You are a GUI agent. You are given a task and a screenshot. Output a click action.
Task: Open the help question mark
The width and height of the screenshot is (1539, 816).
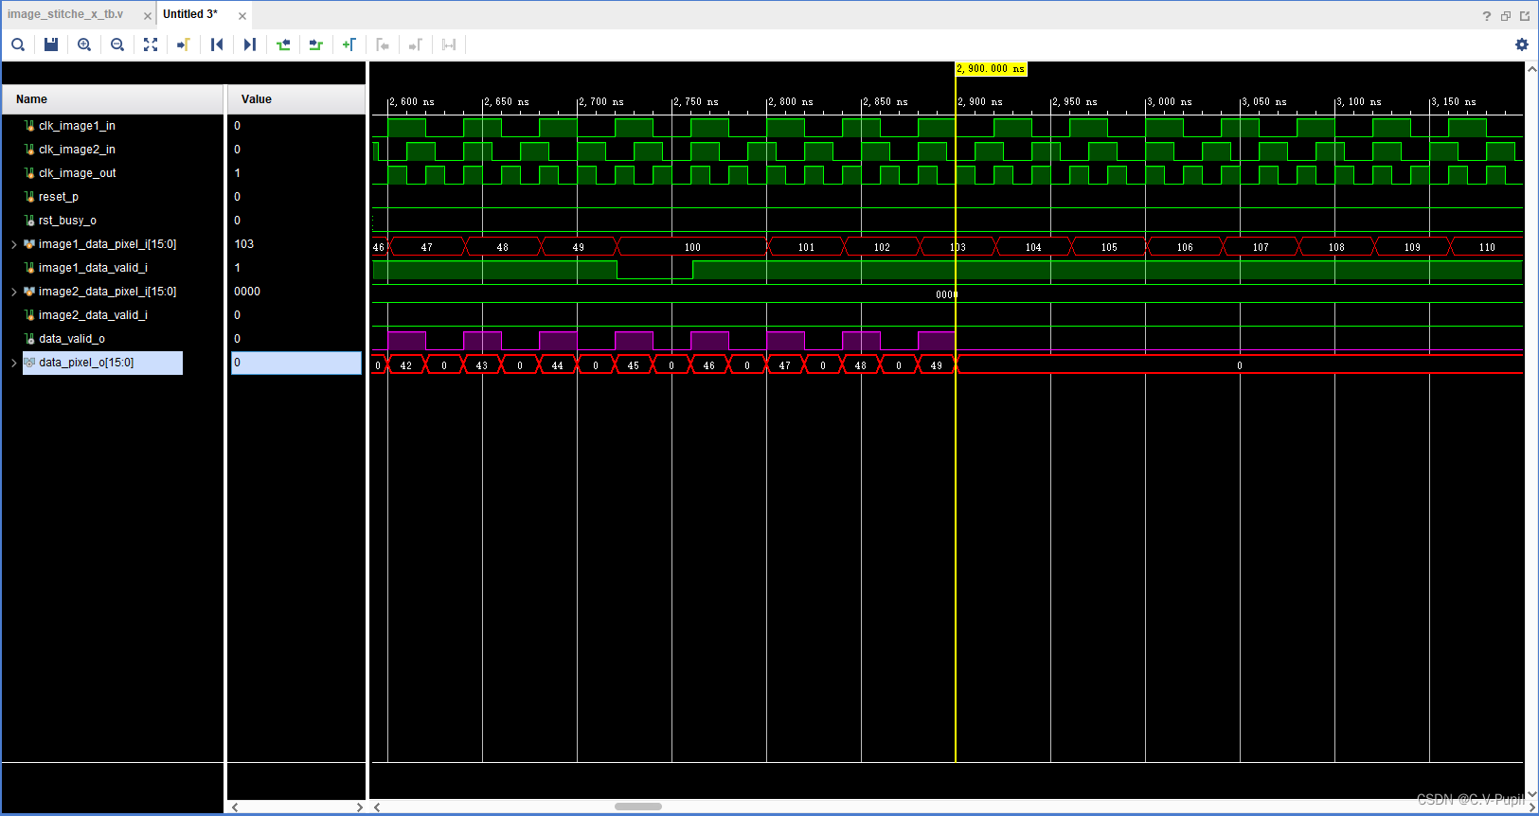tap(1487, 15)
